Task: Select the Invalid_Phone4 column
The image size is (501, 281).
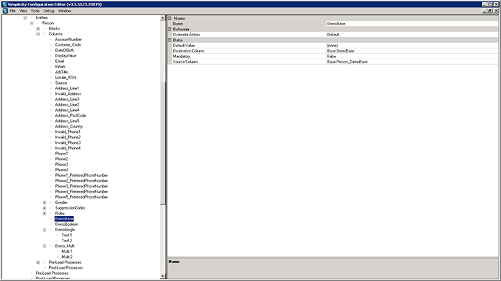Action: 67,148
